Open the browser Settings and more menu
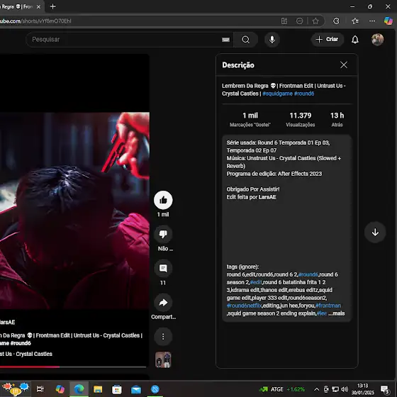The image size is (397, 397). click(372, 21)
